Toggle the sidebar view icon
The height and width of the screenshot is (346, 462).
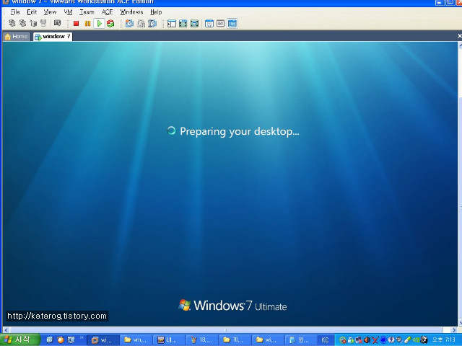point(172,24)
